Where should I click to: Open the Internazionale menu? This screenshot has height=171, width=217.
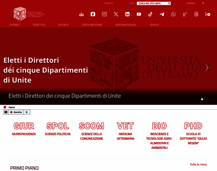pos(126,25)
